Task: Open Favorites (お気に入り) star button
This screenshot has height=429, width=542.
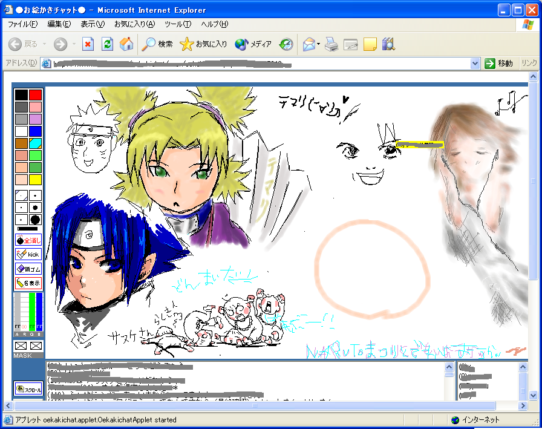Action: 203,44
